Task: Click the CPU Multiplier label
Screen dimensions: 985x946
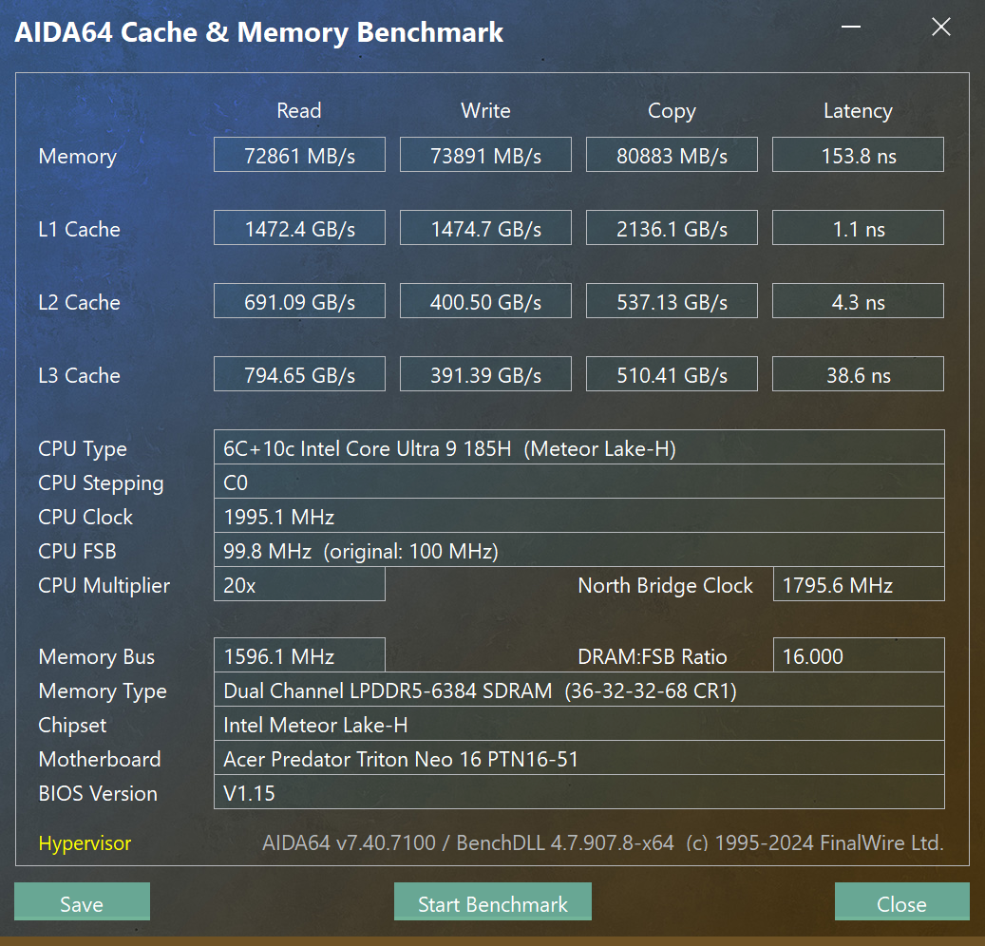Action: pos(104,585)
